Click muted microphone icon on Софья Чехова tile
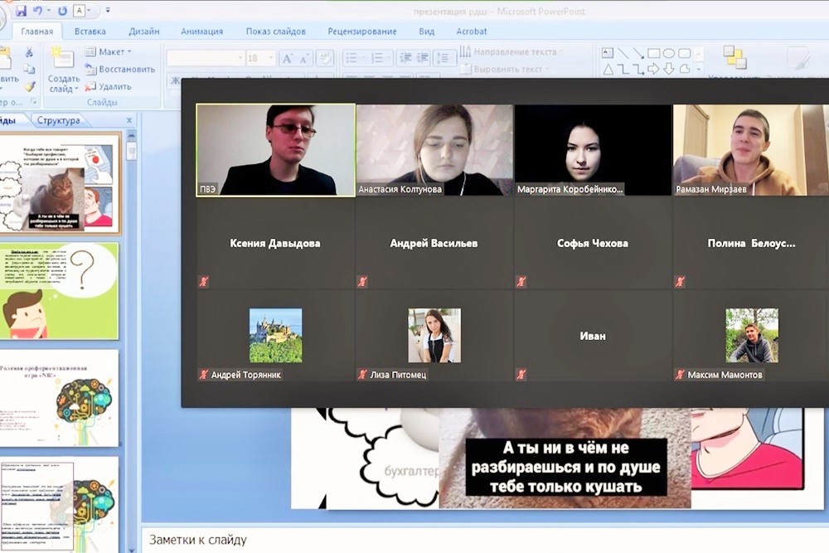The height and width of the screenshot is (553, 829). 521,282
